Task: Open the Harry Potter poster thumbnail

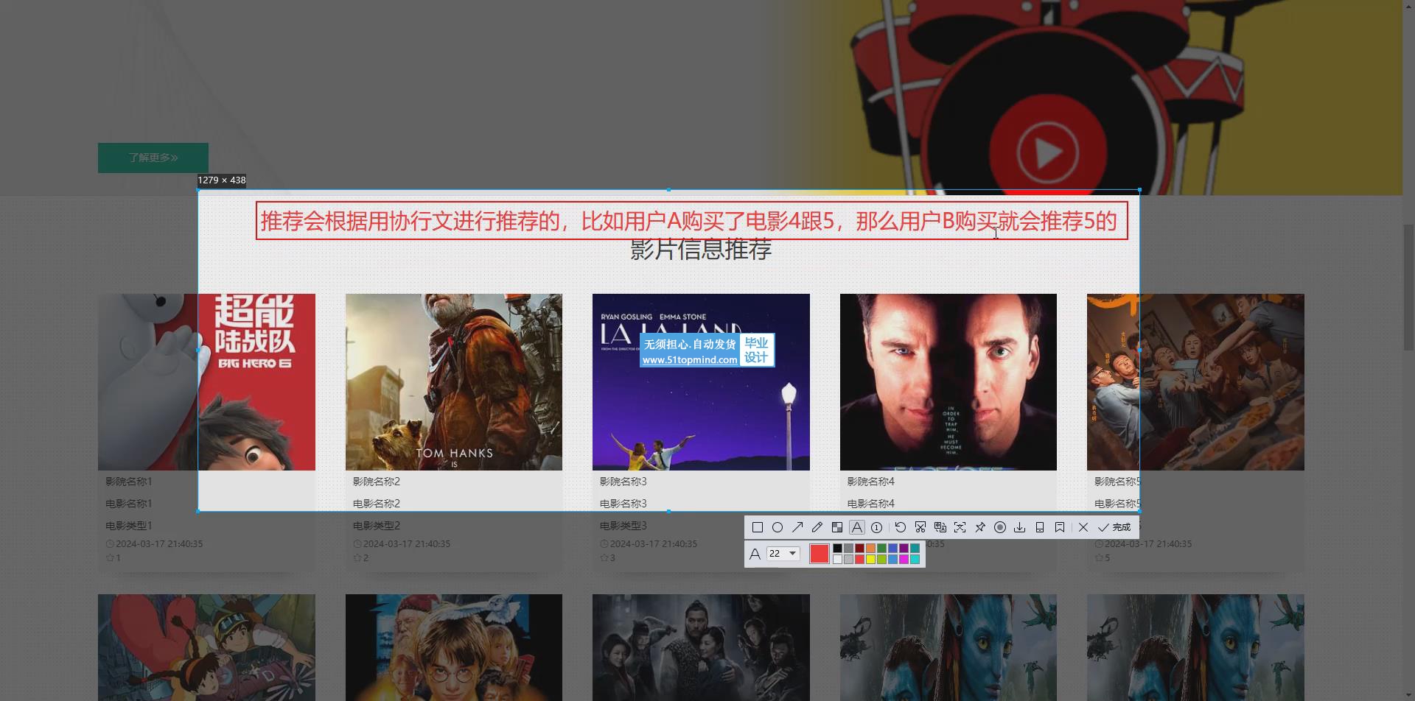Action: [x=454, y=648]
